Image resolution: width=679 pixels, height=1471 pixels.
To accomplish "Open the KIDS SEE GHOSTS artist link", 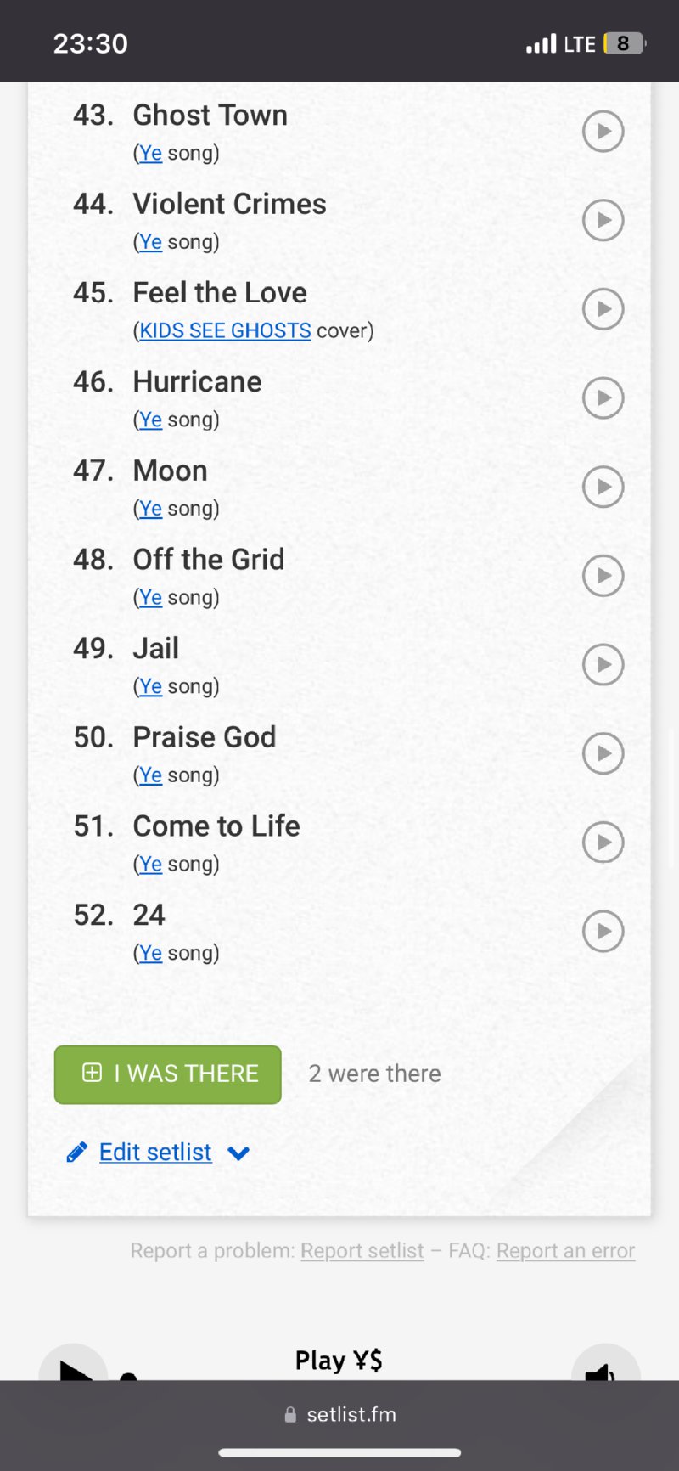I will (x=225, y=330).
